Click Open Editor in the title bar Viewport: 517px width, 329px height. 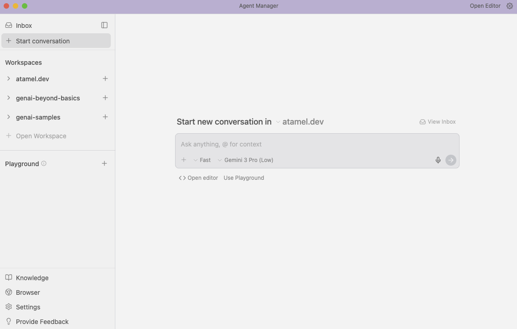[485, 5]
